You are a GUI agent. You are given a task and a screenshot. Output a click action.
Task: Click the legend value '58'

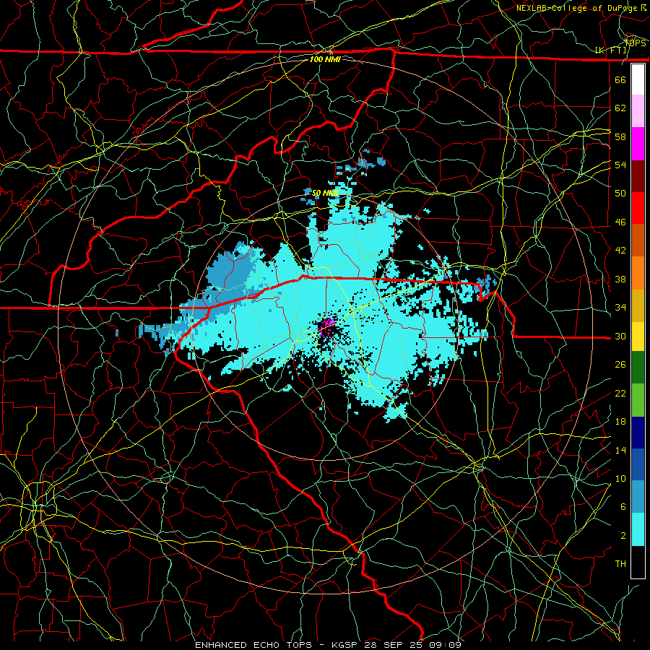click(x=620, y=136)
